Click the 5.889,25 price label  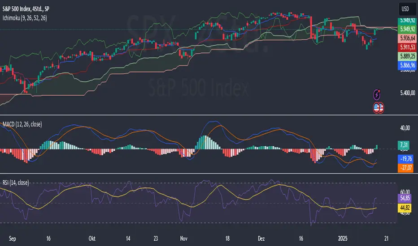pos(407,56)
